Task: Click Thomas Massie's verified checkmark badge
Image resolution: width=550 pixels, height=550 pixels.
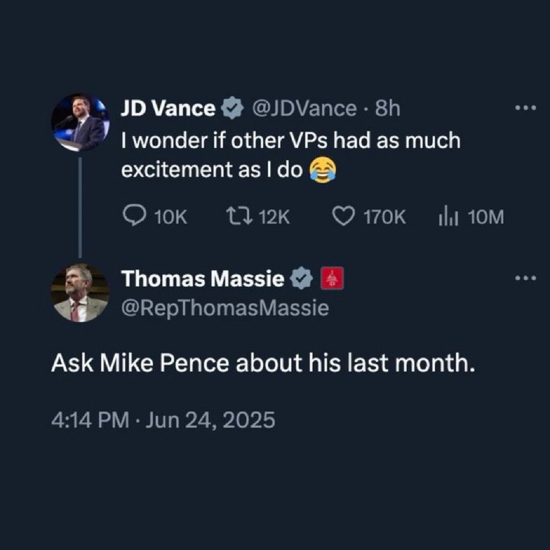Action: (x=301, y=279)
